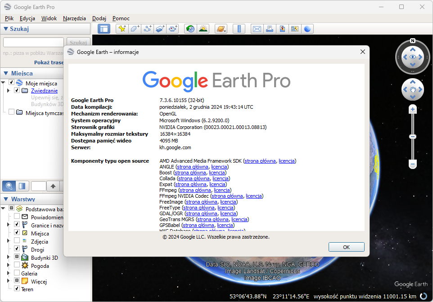Uncheck Moje miejsca checkbox

point(11,82)
